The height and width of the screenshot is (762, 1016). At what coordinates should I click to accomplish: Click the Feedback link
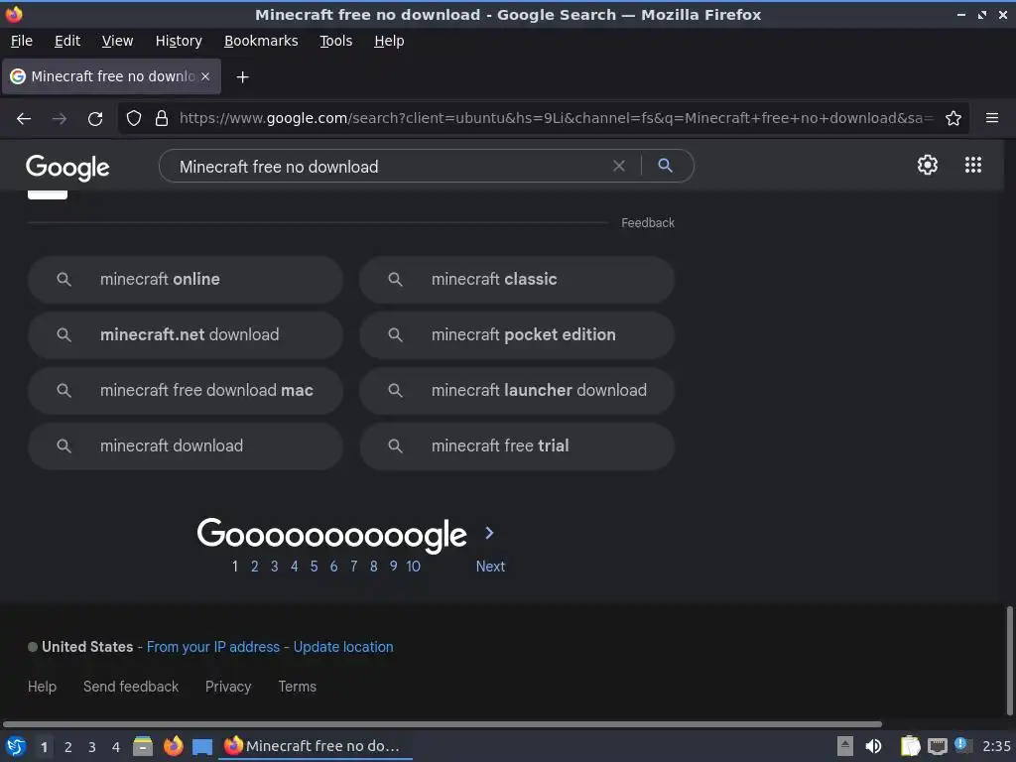click(648, 223)
